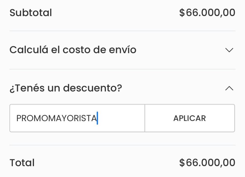Select the Total amount $66.000,00
The width and height of the screenshot is (245, 177).
tap(207, 163)
